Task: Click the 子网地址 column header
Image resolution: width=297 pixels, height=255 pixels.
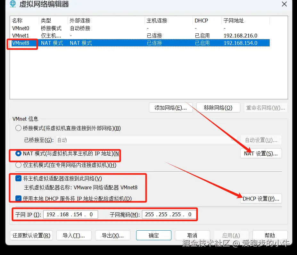Action: click(x=246, y=21)
